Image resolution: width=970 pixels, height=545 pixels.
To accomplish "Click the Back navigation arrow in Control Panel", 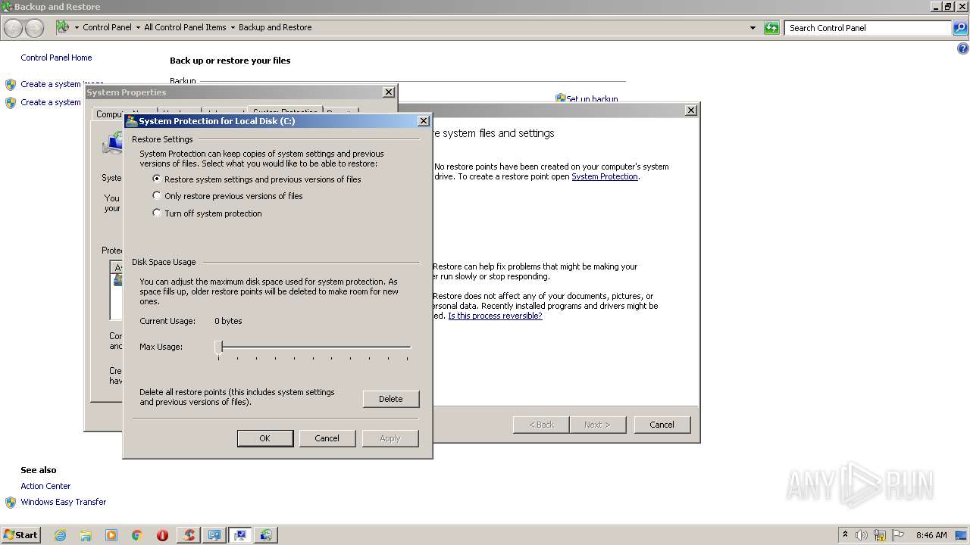I will click(x=13, y=28).
